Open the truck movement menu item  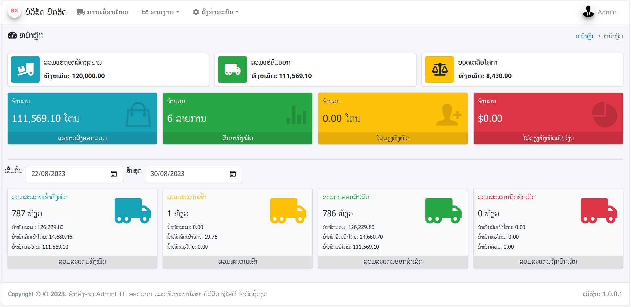pyautogui.click(x=103, y=12)
